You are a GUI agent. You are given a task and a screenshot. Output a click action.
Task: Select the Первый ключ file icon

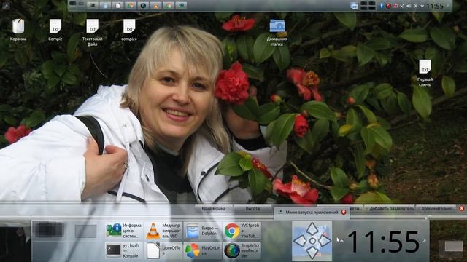[x=425, y=73]
